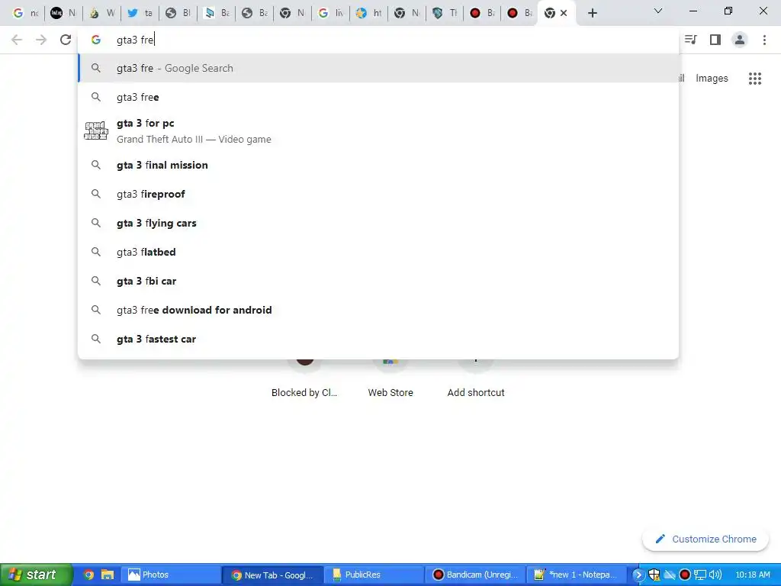
Task: Toggle the Chrome side panel icon
Action: coord(715,40)
